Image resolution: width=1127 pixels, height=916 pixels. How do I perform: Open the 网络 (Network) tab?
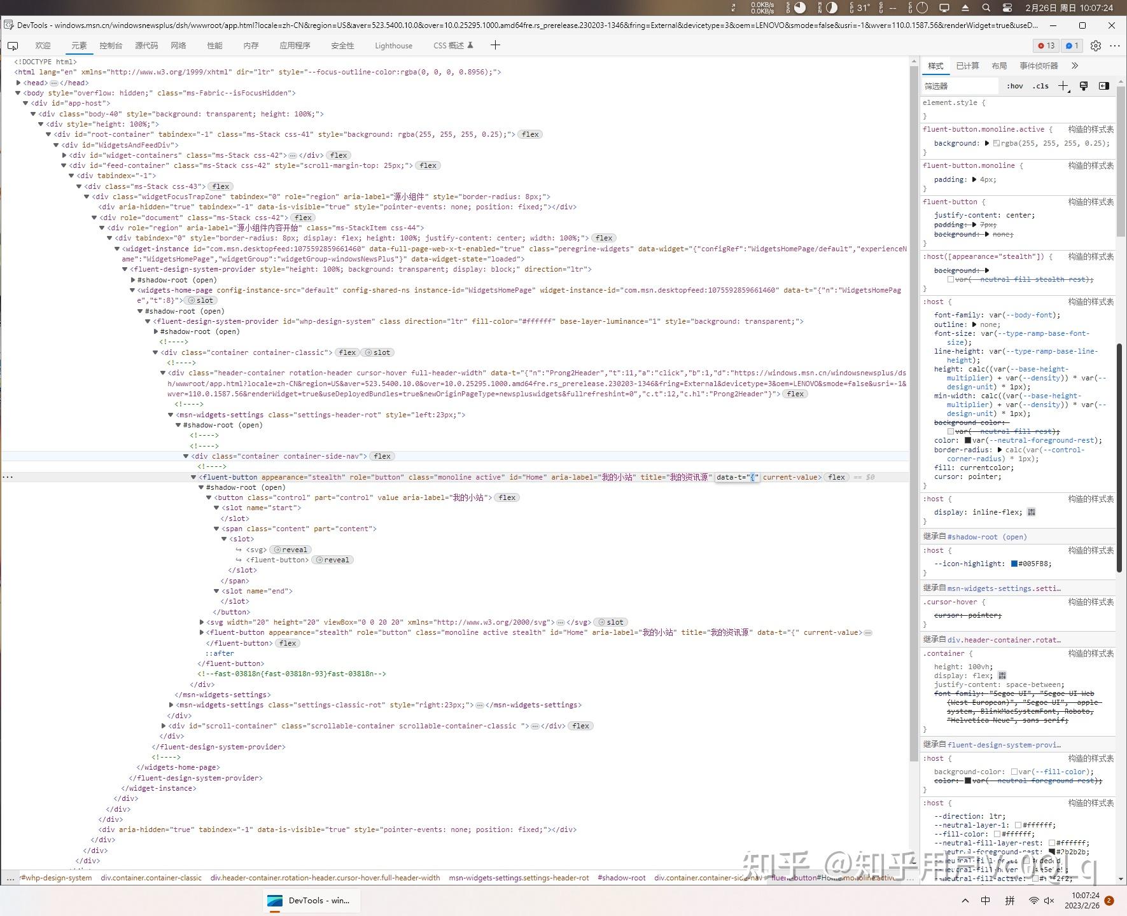[x=178, y=46]
